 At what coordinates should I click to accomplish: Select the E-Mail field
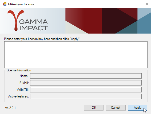pyautogui.click(x=86, y=83)
